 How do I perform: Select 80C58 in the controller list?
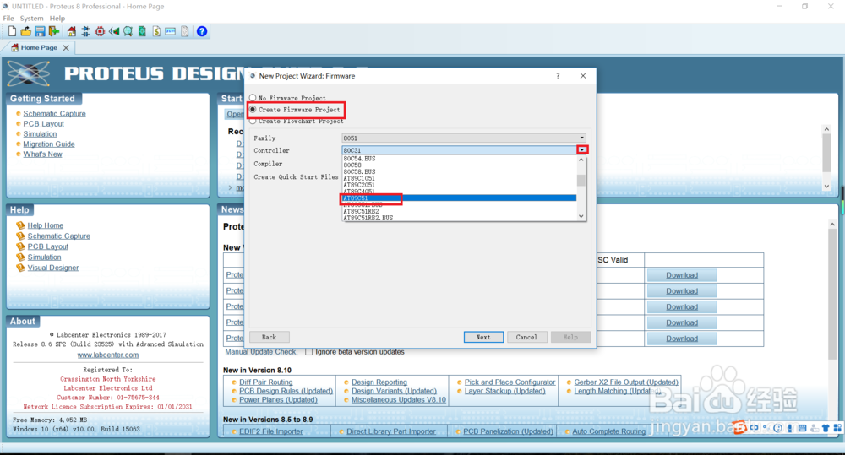[x=459, y=165]
